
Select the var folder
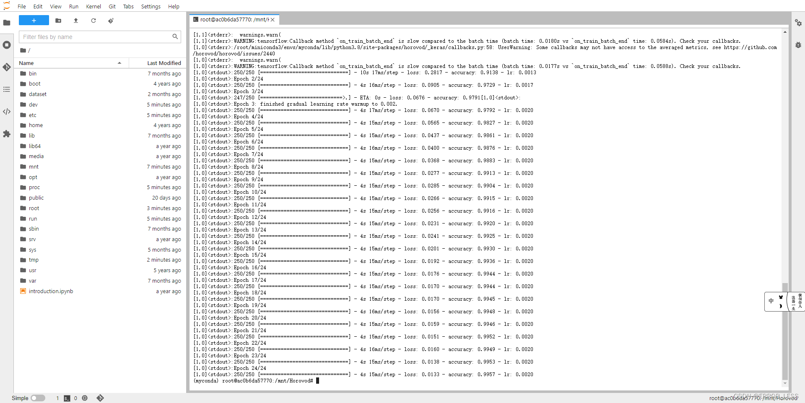[101, 281]
